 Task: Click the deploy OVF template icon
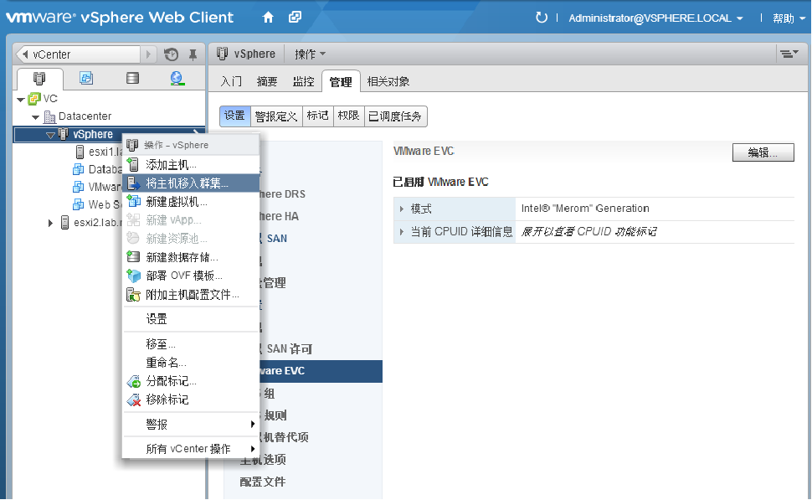(x=134, y=276)
